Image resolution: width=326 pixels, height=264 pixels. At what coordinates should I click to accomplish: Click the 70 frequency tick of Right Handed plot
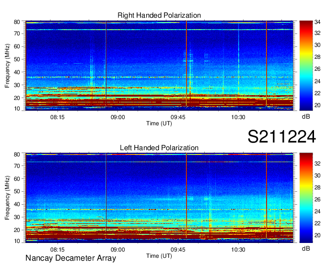pyautogui.click(x=17, y=33)
